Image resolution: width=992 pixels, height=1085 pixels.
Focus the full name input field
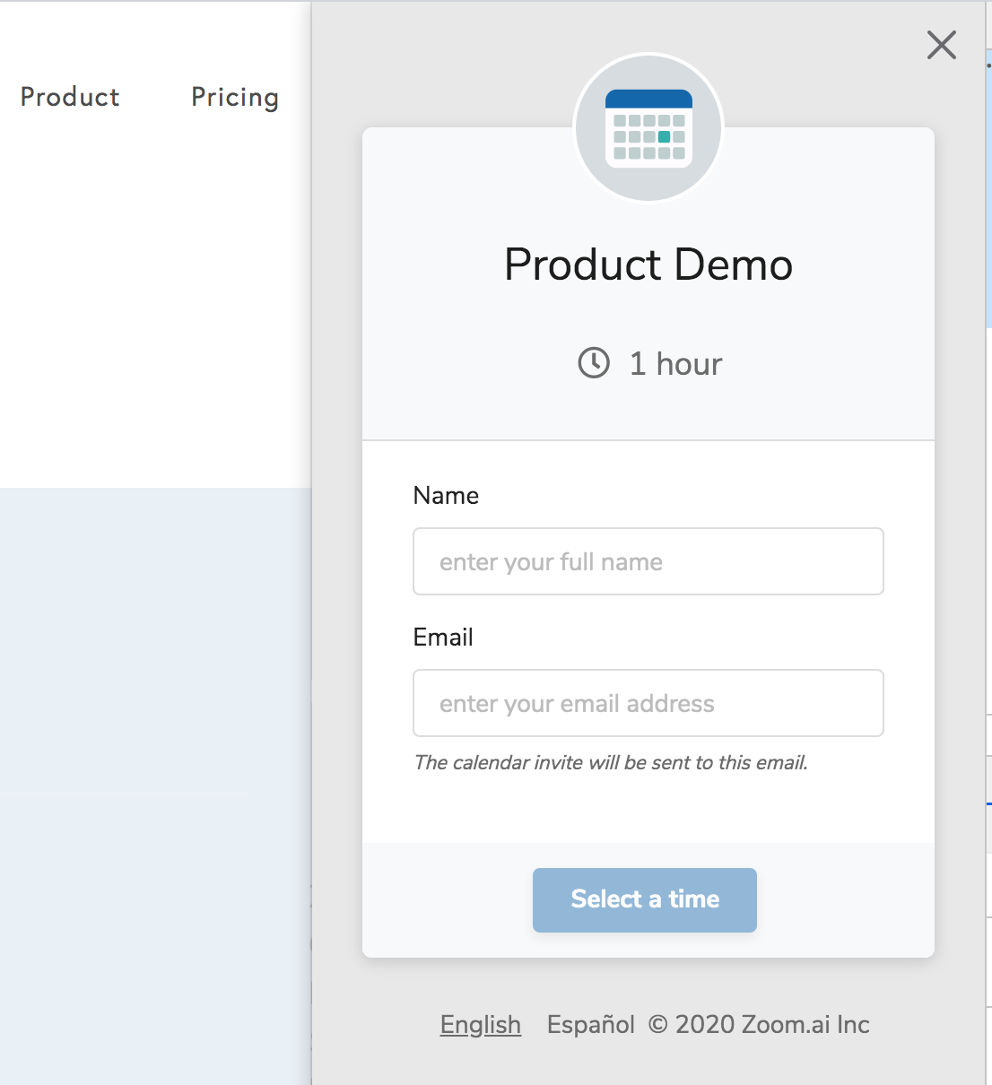pos(648,561)
